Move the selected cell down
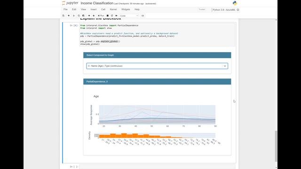This screenshot has height=169, width=301. tap(94, 15)
